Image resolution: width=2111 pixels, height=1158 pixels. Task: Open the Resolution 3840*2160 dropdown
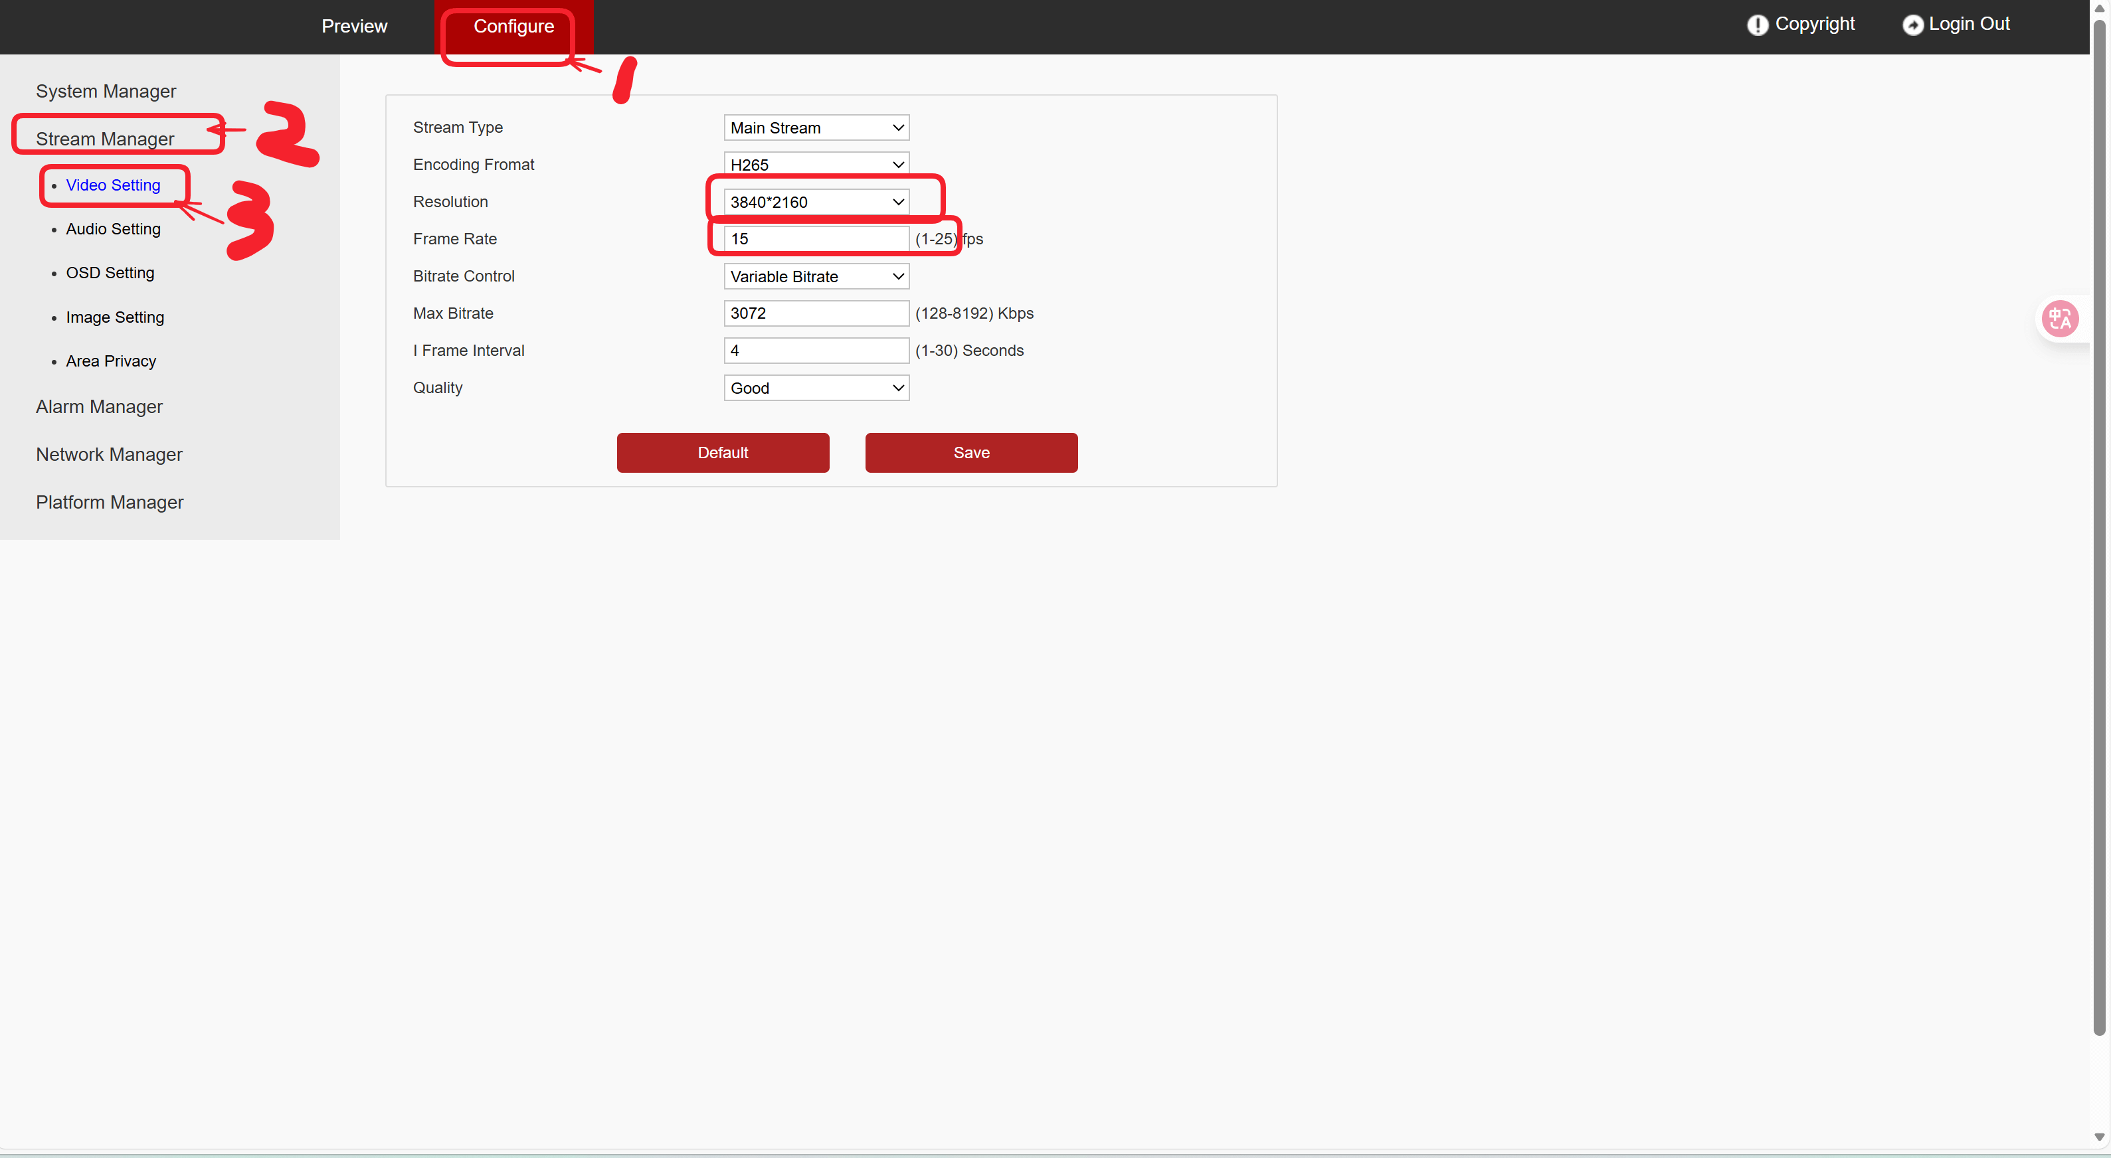816,203
